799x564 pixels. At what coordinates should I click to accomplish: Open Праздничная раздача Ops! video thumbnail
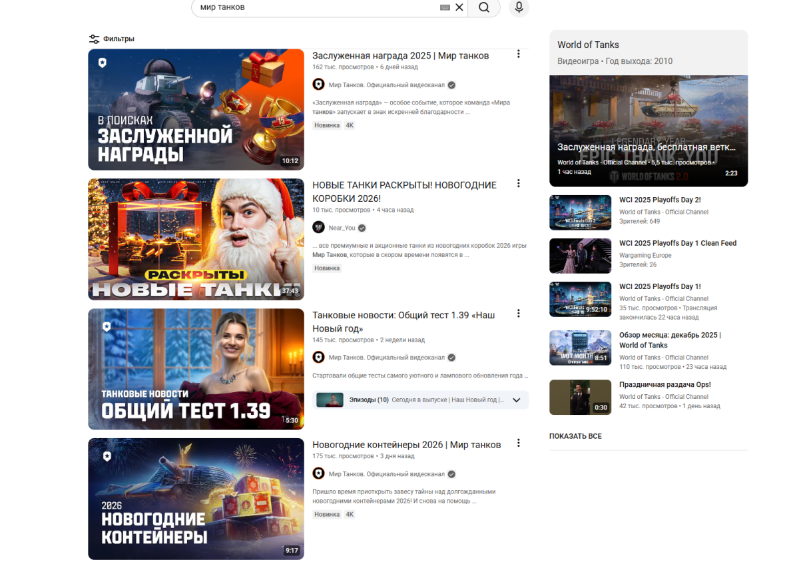click(x=580, y=397)
